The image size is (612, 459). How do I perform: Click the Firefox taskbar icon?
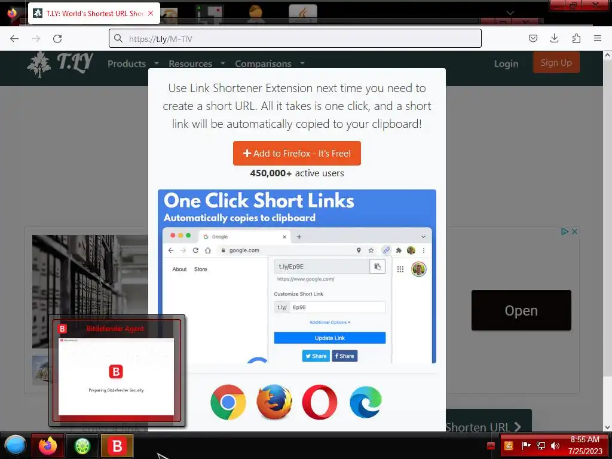[48, 446]
